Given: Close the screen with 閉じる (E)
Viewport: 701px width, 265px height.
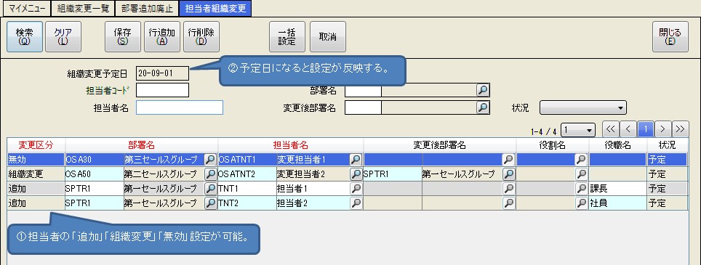Looking at the screenshot, I should [x=670, y=36].
